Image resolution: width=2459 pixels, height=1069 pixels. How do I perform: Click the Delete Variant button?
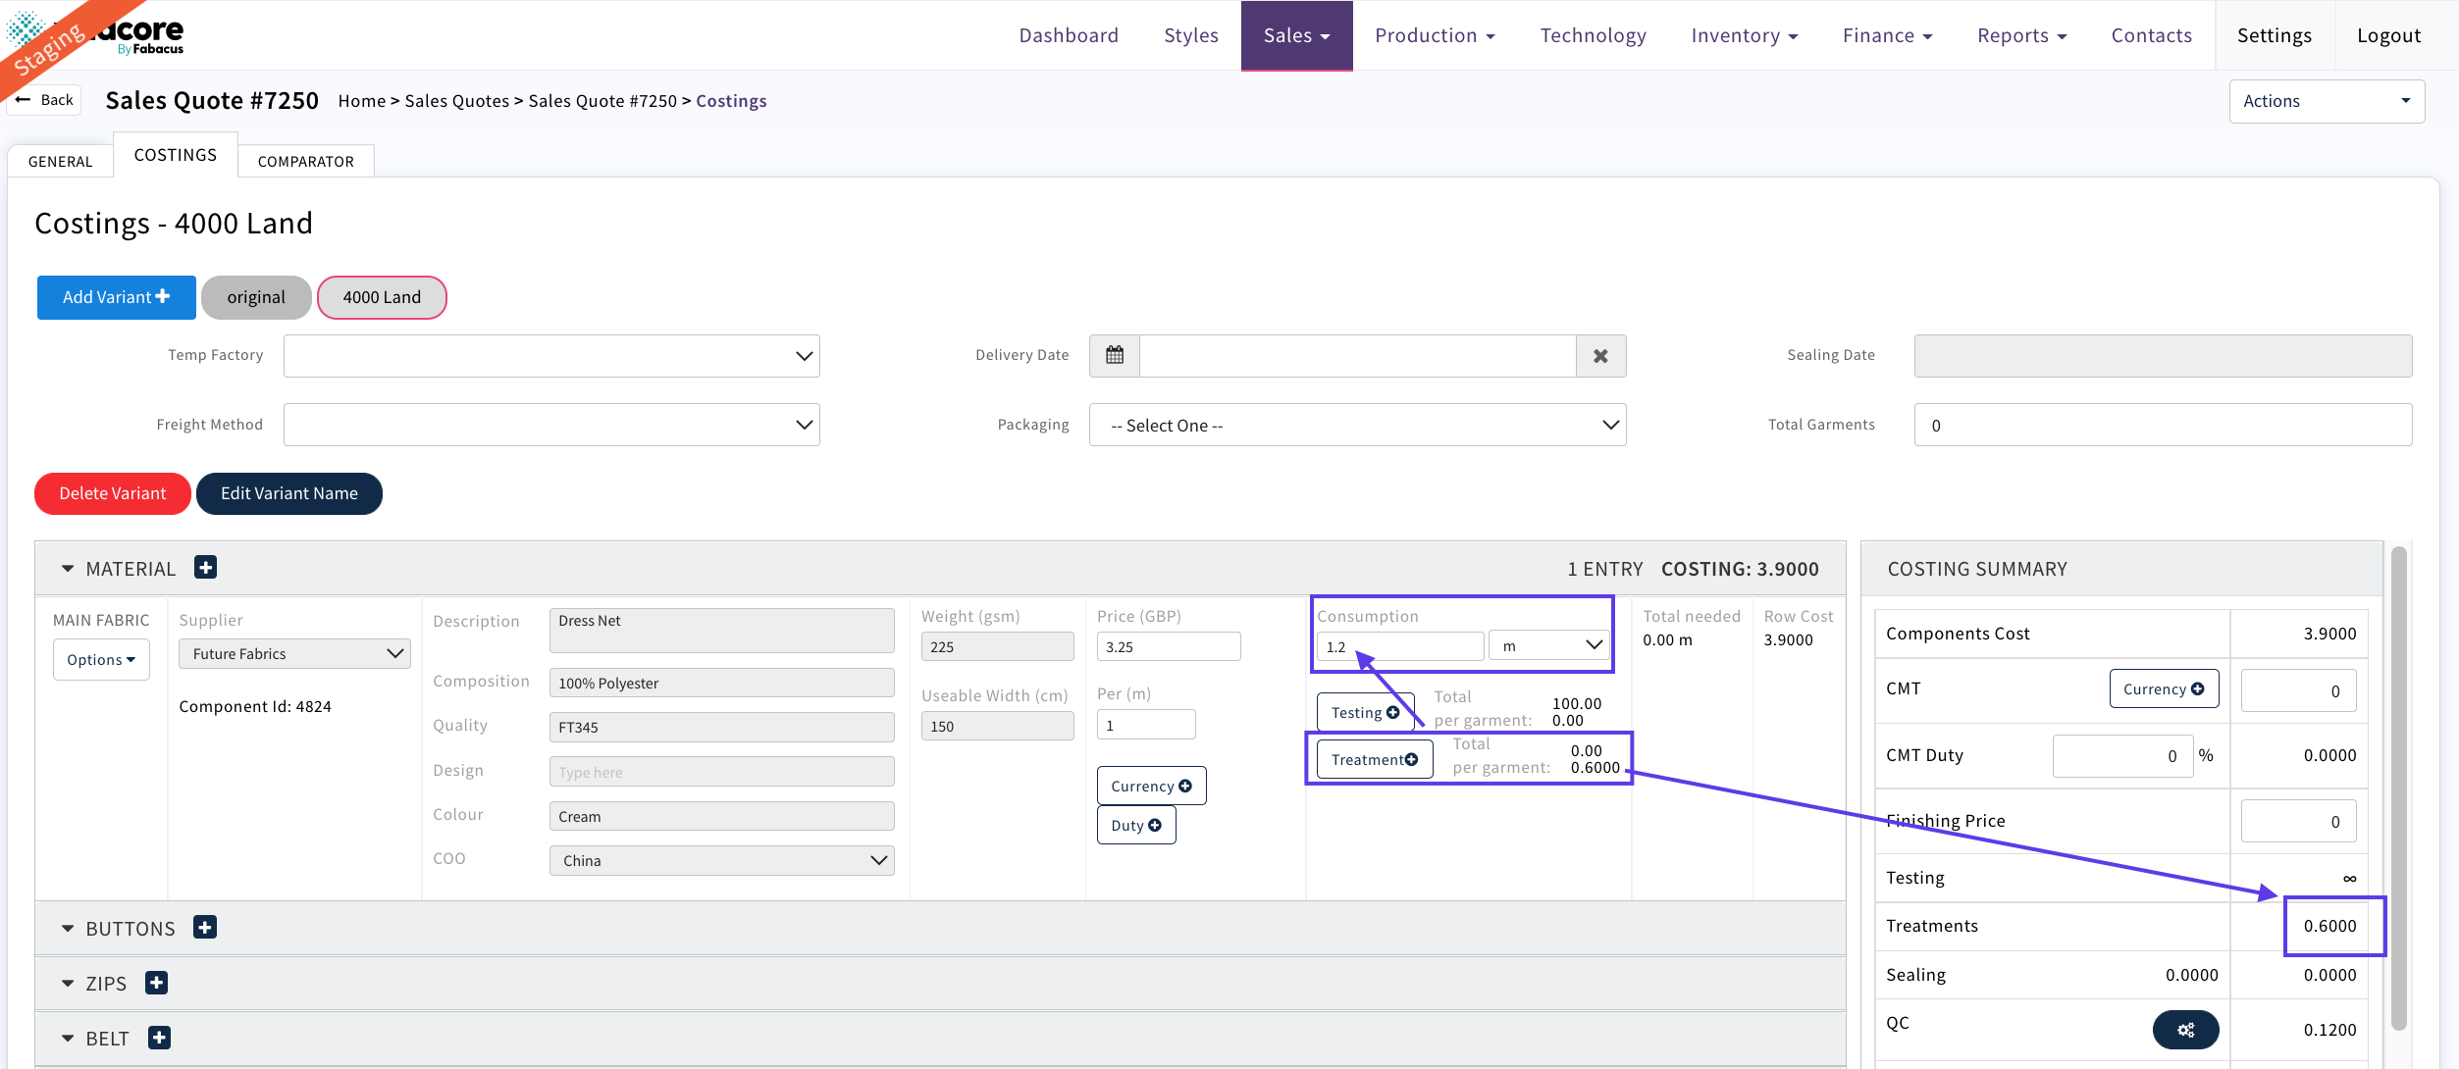coord(113,493)
